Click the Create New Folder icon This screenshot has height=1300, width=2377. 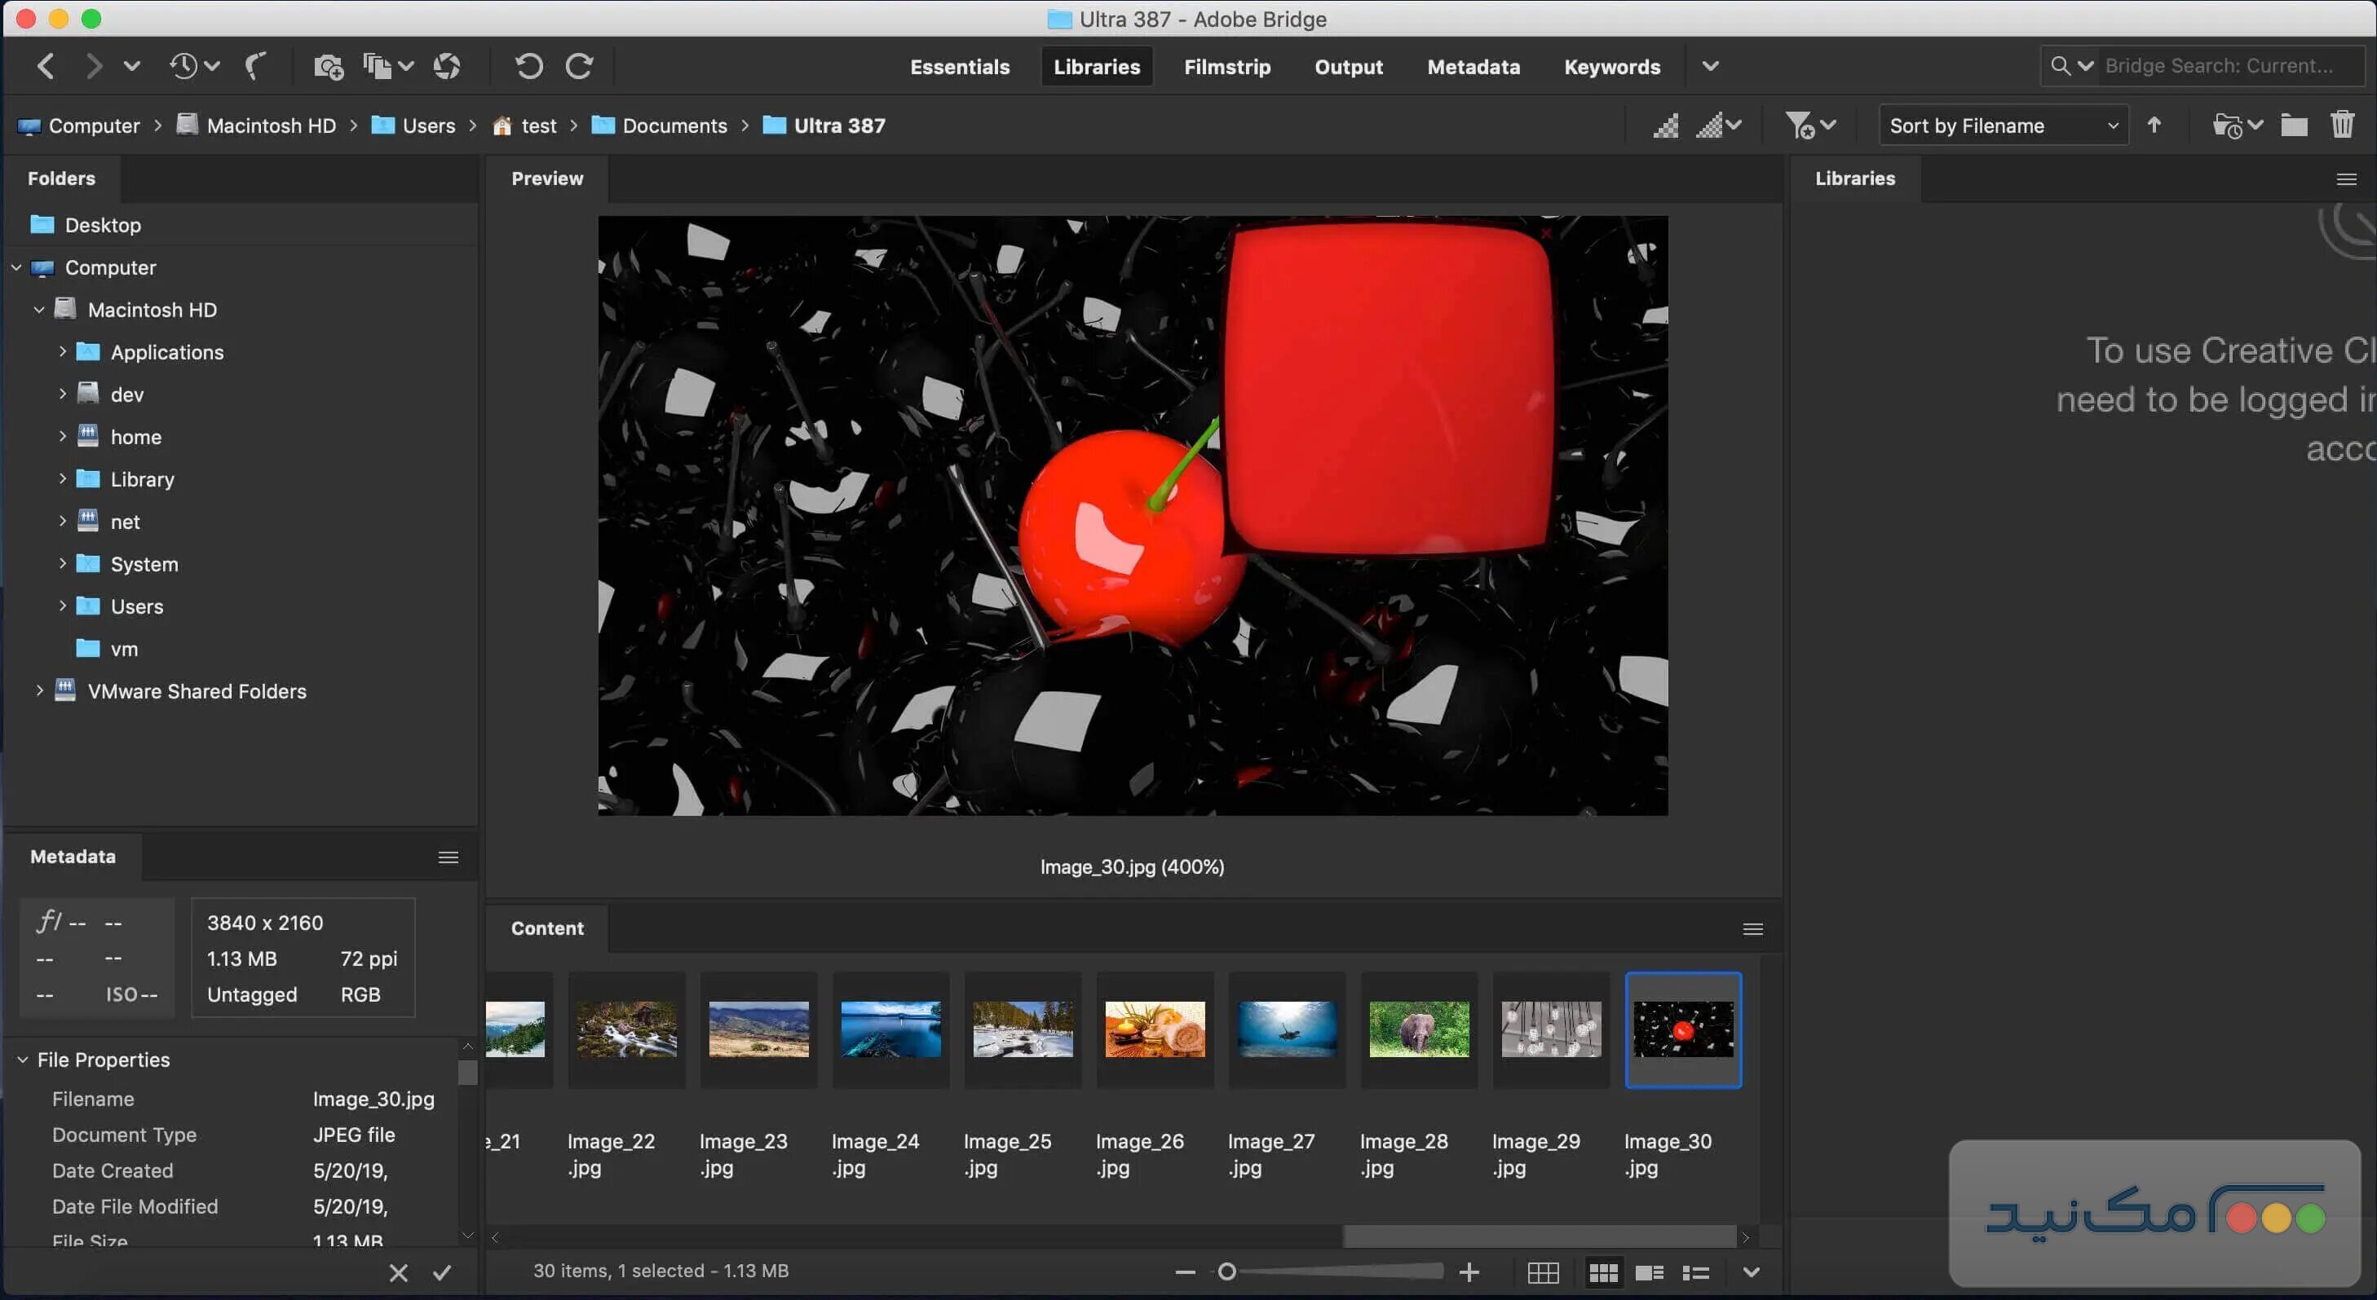2294,125
